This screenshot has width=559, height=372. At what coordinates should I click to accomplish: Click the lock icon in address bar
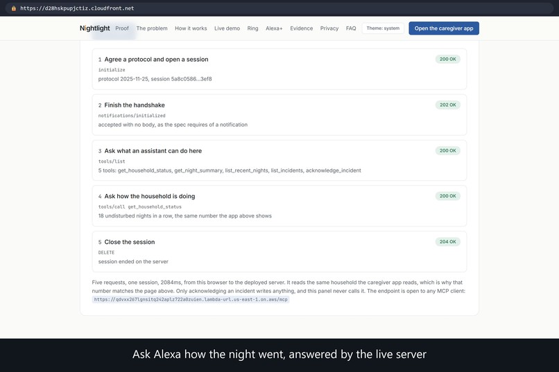pos(14,8)
